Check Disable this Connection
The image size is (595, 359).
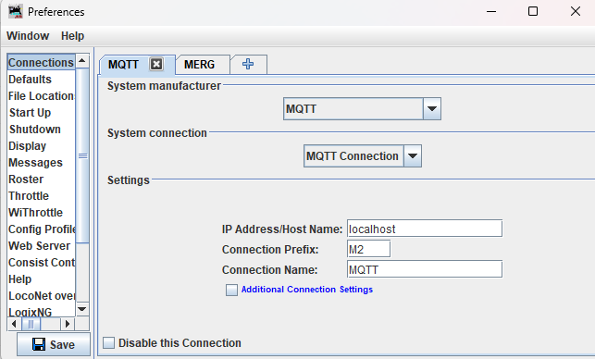tap(108, 342)
